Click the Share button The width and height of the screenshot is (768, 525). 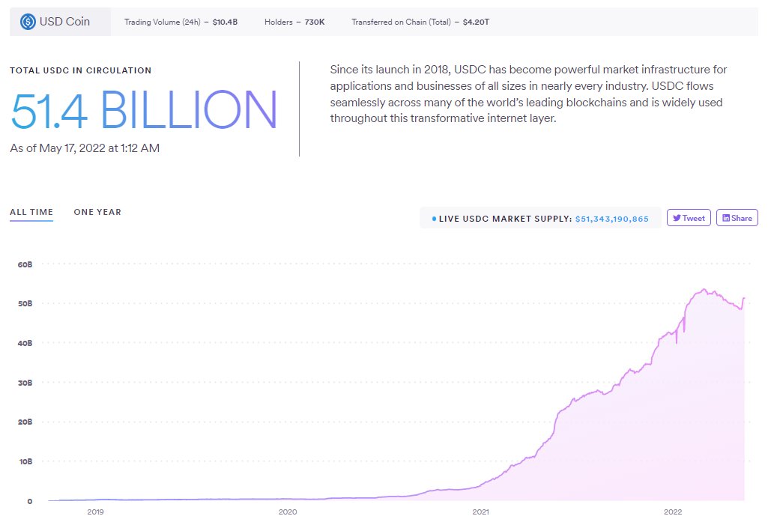coord(737,218)
